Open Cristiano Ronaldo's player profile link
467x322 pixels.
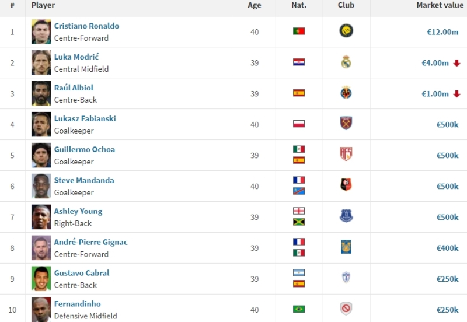click(86, 26)
